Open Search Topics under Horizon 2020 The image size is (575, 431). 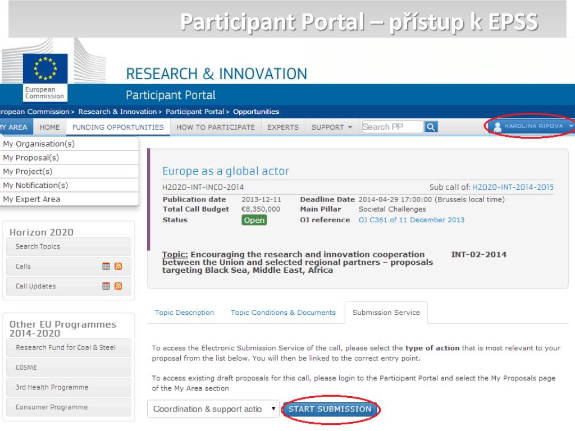69,247
